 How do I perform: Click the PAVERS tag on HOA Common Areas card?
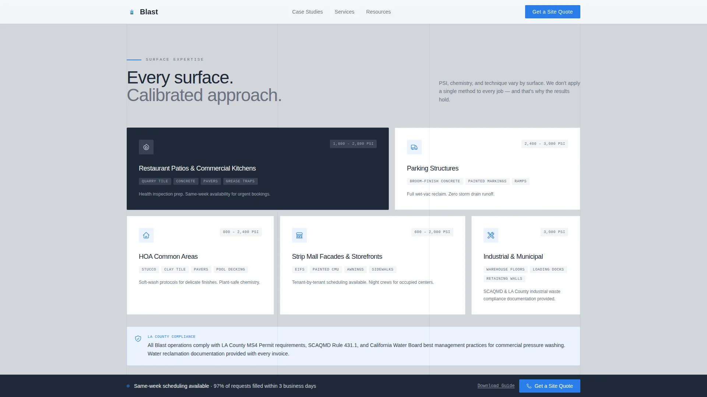point(201,269)
